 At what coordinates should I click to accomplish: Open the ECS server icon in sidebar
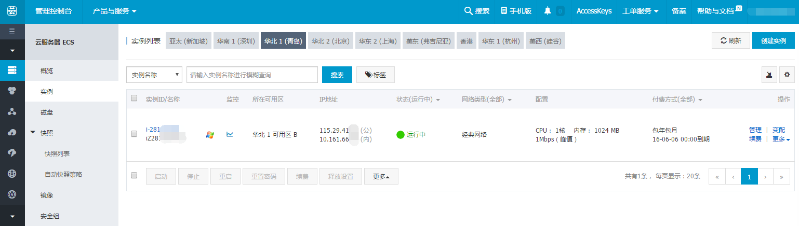(x=12, y=69)
